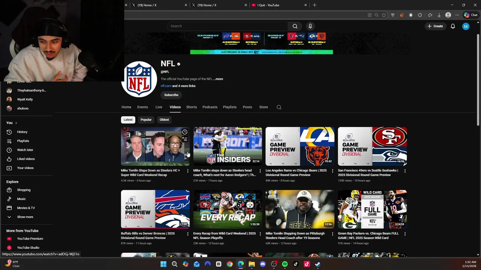The width and height of the screenshot is (481, 270).
Task: Open options for Packers vs Bears full game
Action: [x=405, y=234]
